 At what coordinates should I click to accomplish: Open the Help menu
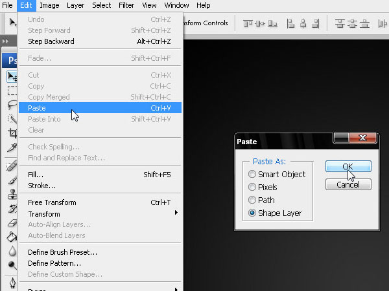tap(203, 5)
